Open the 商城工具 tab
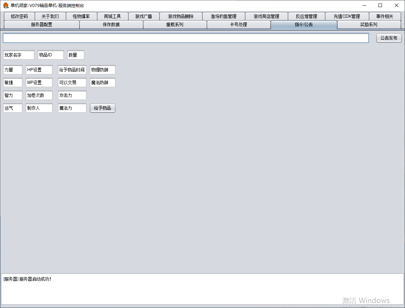The height and width of the screenshot is (308, 405). (x=112, y=16)
